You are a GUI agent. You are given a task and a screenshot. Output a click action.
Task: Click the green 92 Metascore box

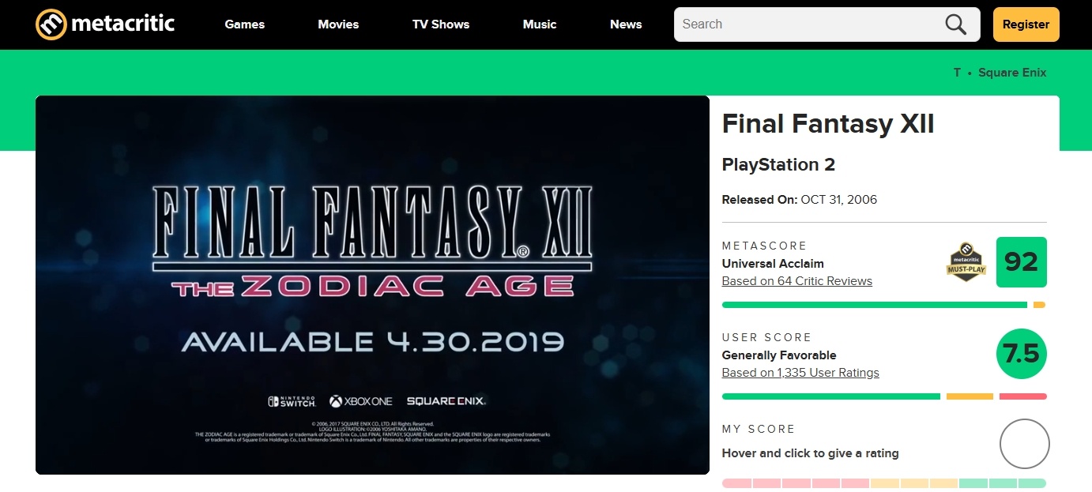tap(1022, 262)
